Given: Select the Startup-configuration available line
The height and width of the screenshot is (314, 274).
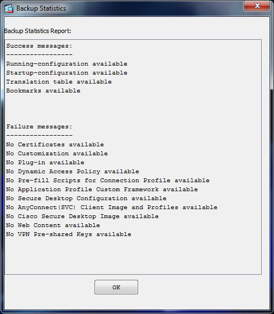Looking at the screenshot, I should click(67, 73).
